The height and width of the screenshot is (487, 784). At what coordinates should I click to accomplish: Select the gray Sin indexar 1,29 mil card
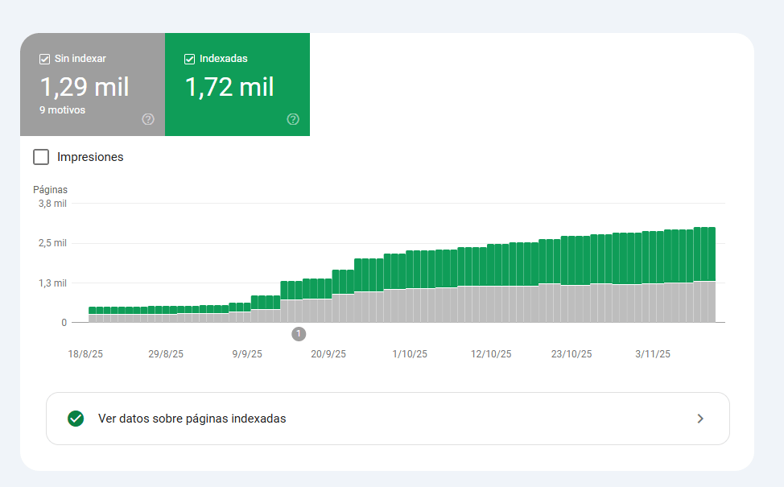(93, 85)
